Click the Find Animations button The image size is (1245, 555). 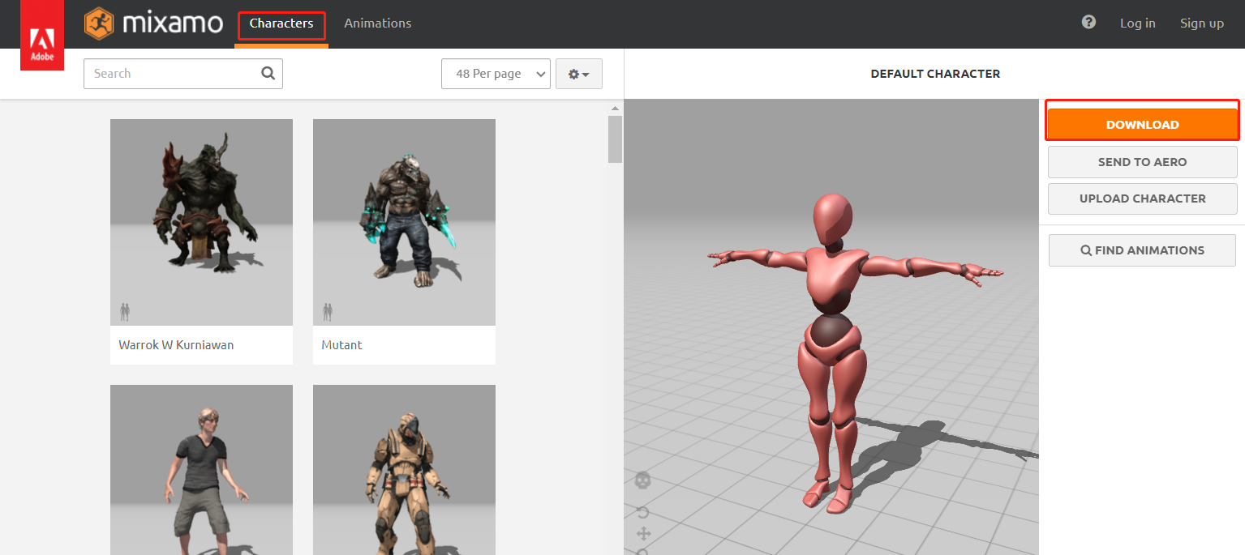point(1142,250)
